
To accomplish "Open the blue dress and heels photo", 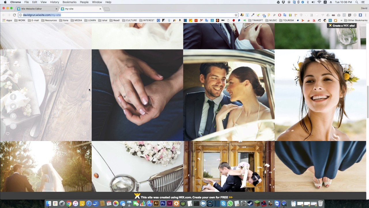I will [x=320, y=166].
